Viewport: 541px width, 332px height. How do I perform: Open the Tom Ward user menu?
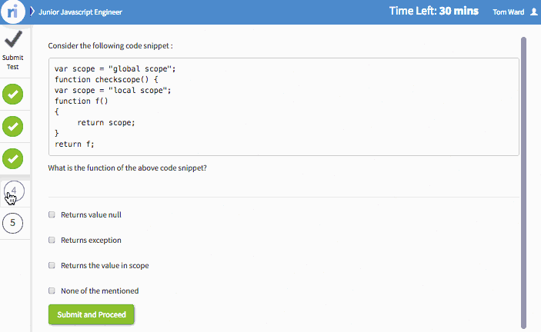[508, 12]
